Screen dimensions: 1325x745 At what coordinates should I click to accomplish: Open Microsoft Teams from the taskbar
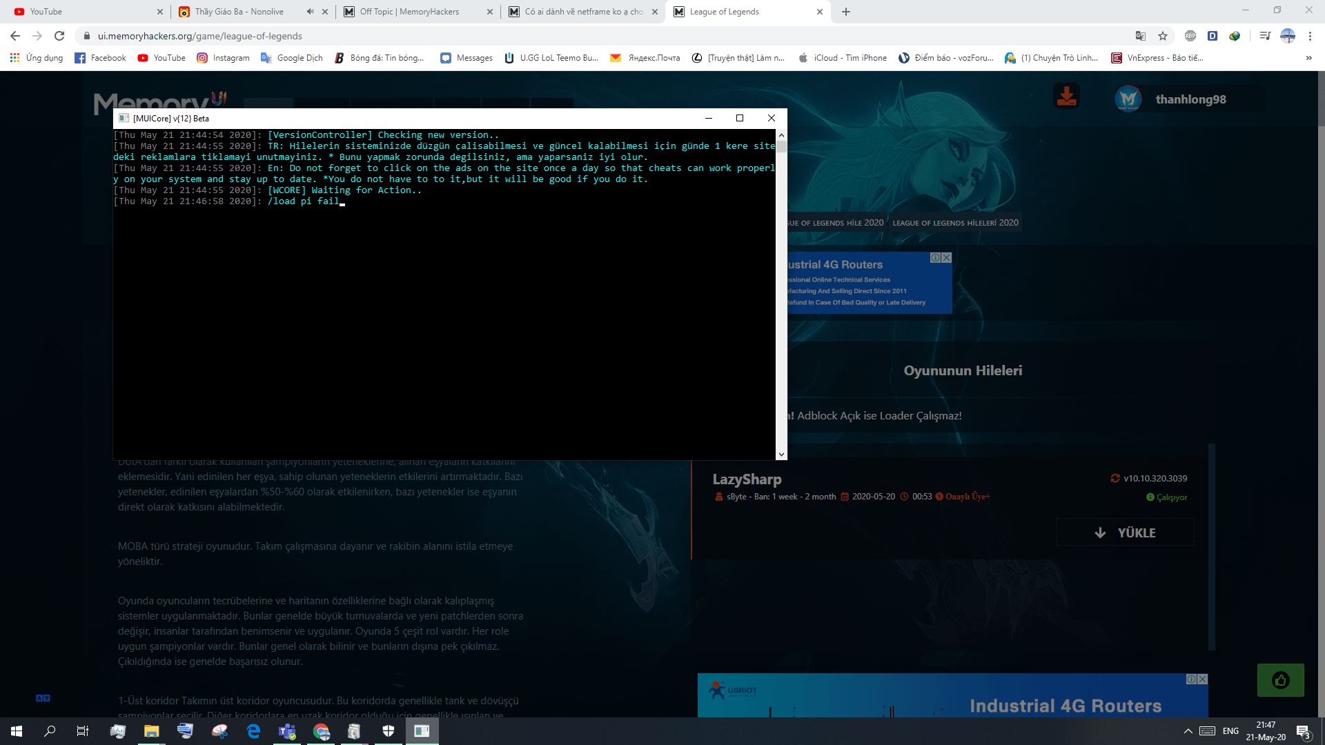point(287,731)
